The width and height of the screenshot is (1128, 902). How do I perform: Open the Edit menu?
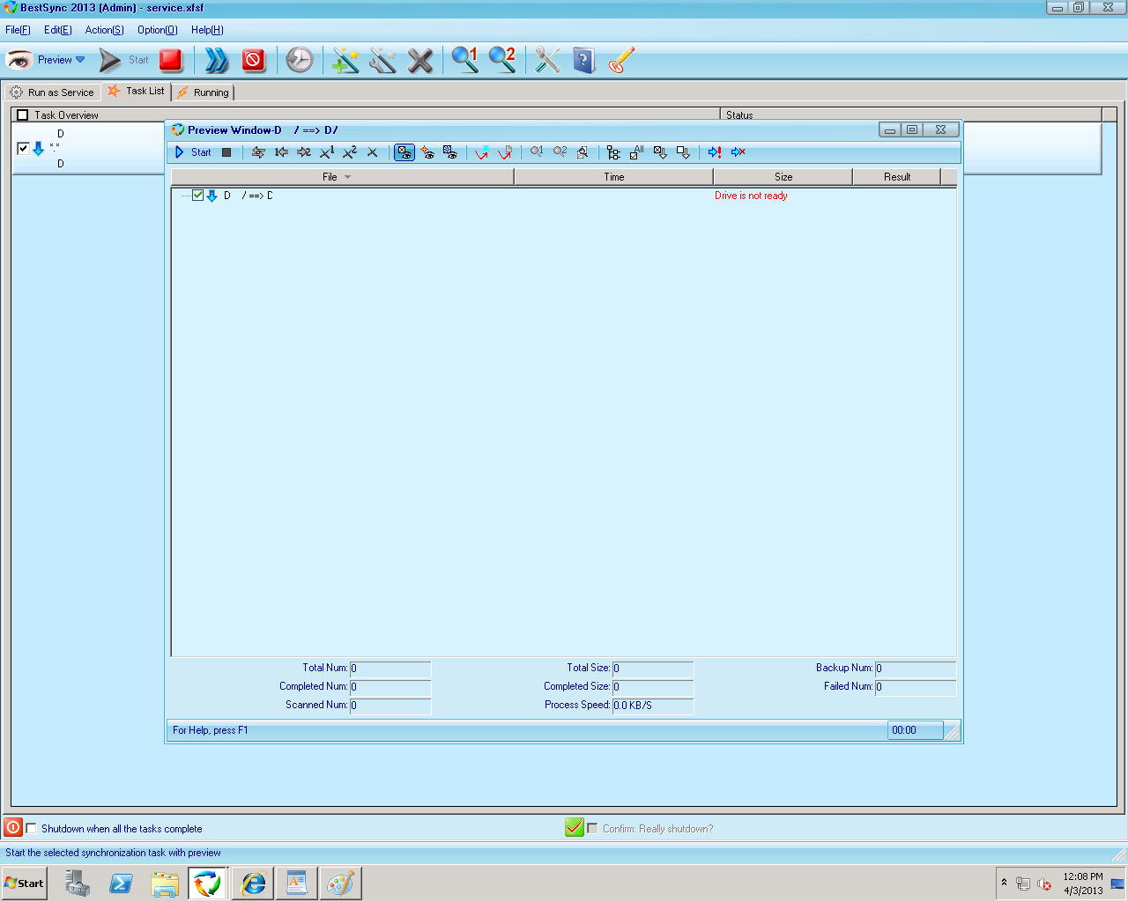(58, 30)
